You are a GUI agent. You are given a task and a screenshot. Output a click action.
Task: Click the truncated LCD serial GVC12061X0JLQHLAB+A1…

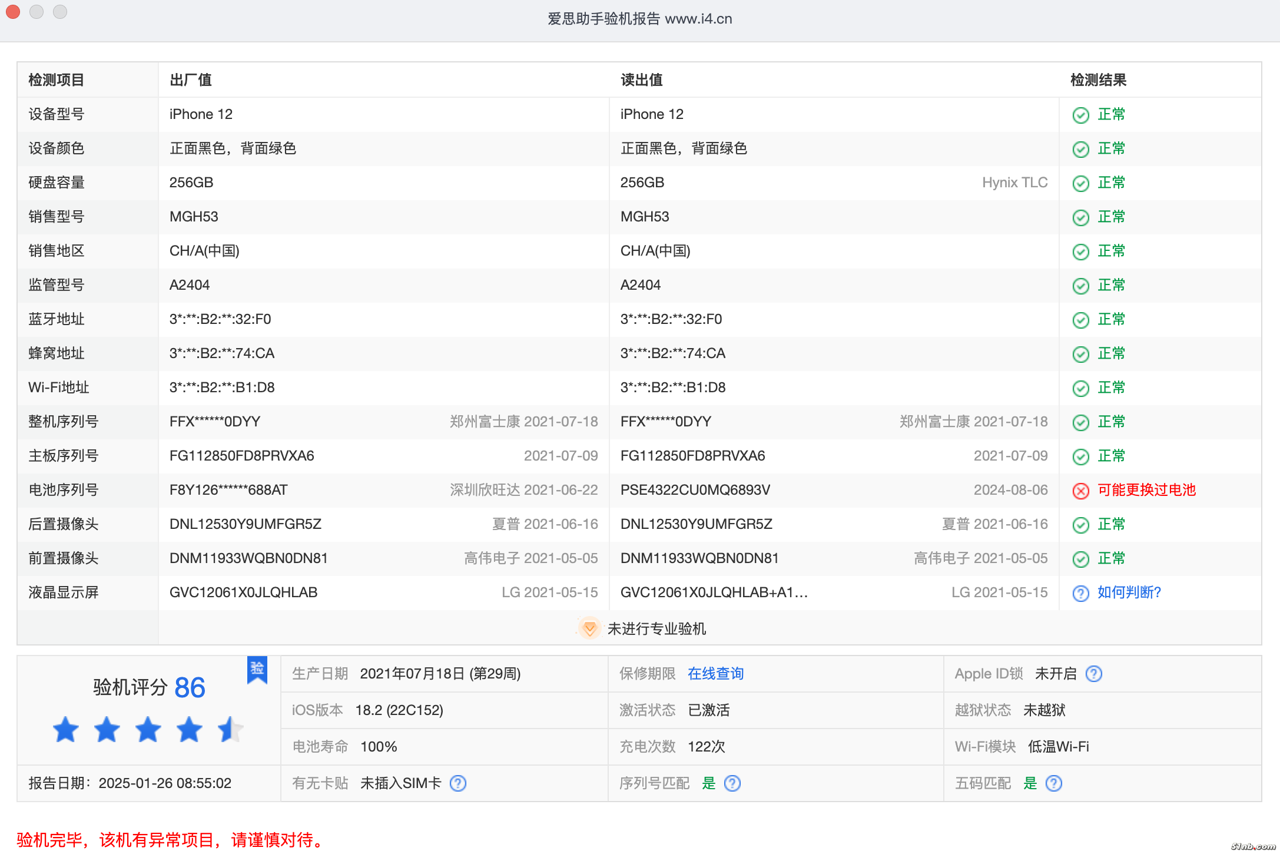pos(714,592)
